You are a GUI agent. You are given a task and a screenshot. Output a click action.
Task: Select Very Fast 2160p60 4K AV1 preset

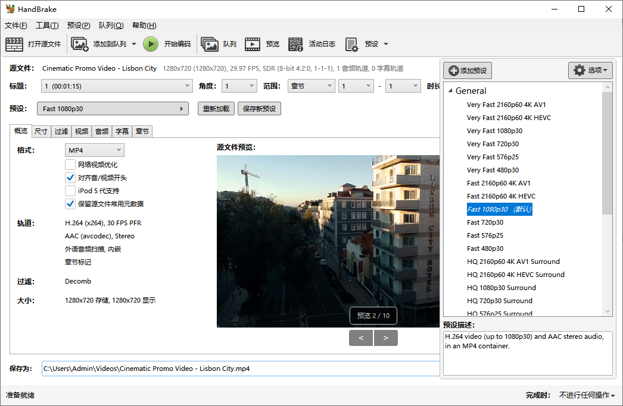click(x=506, y=105)
